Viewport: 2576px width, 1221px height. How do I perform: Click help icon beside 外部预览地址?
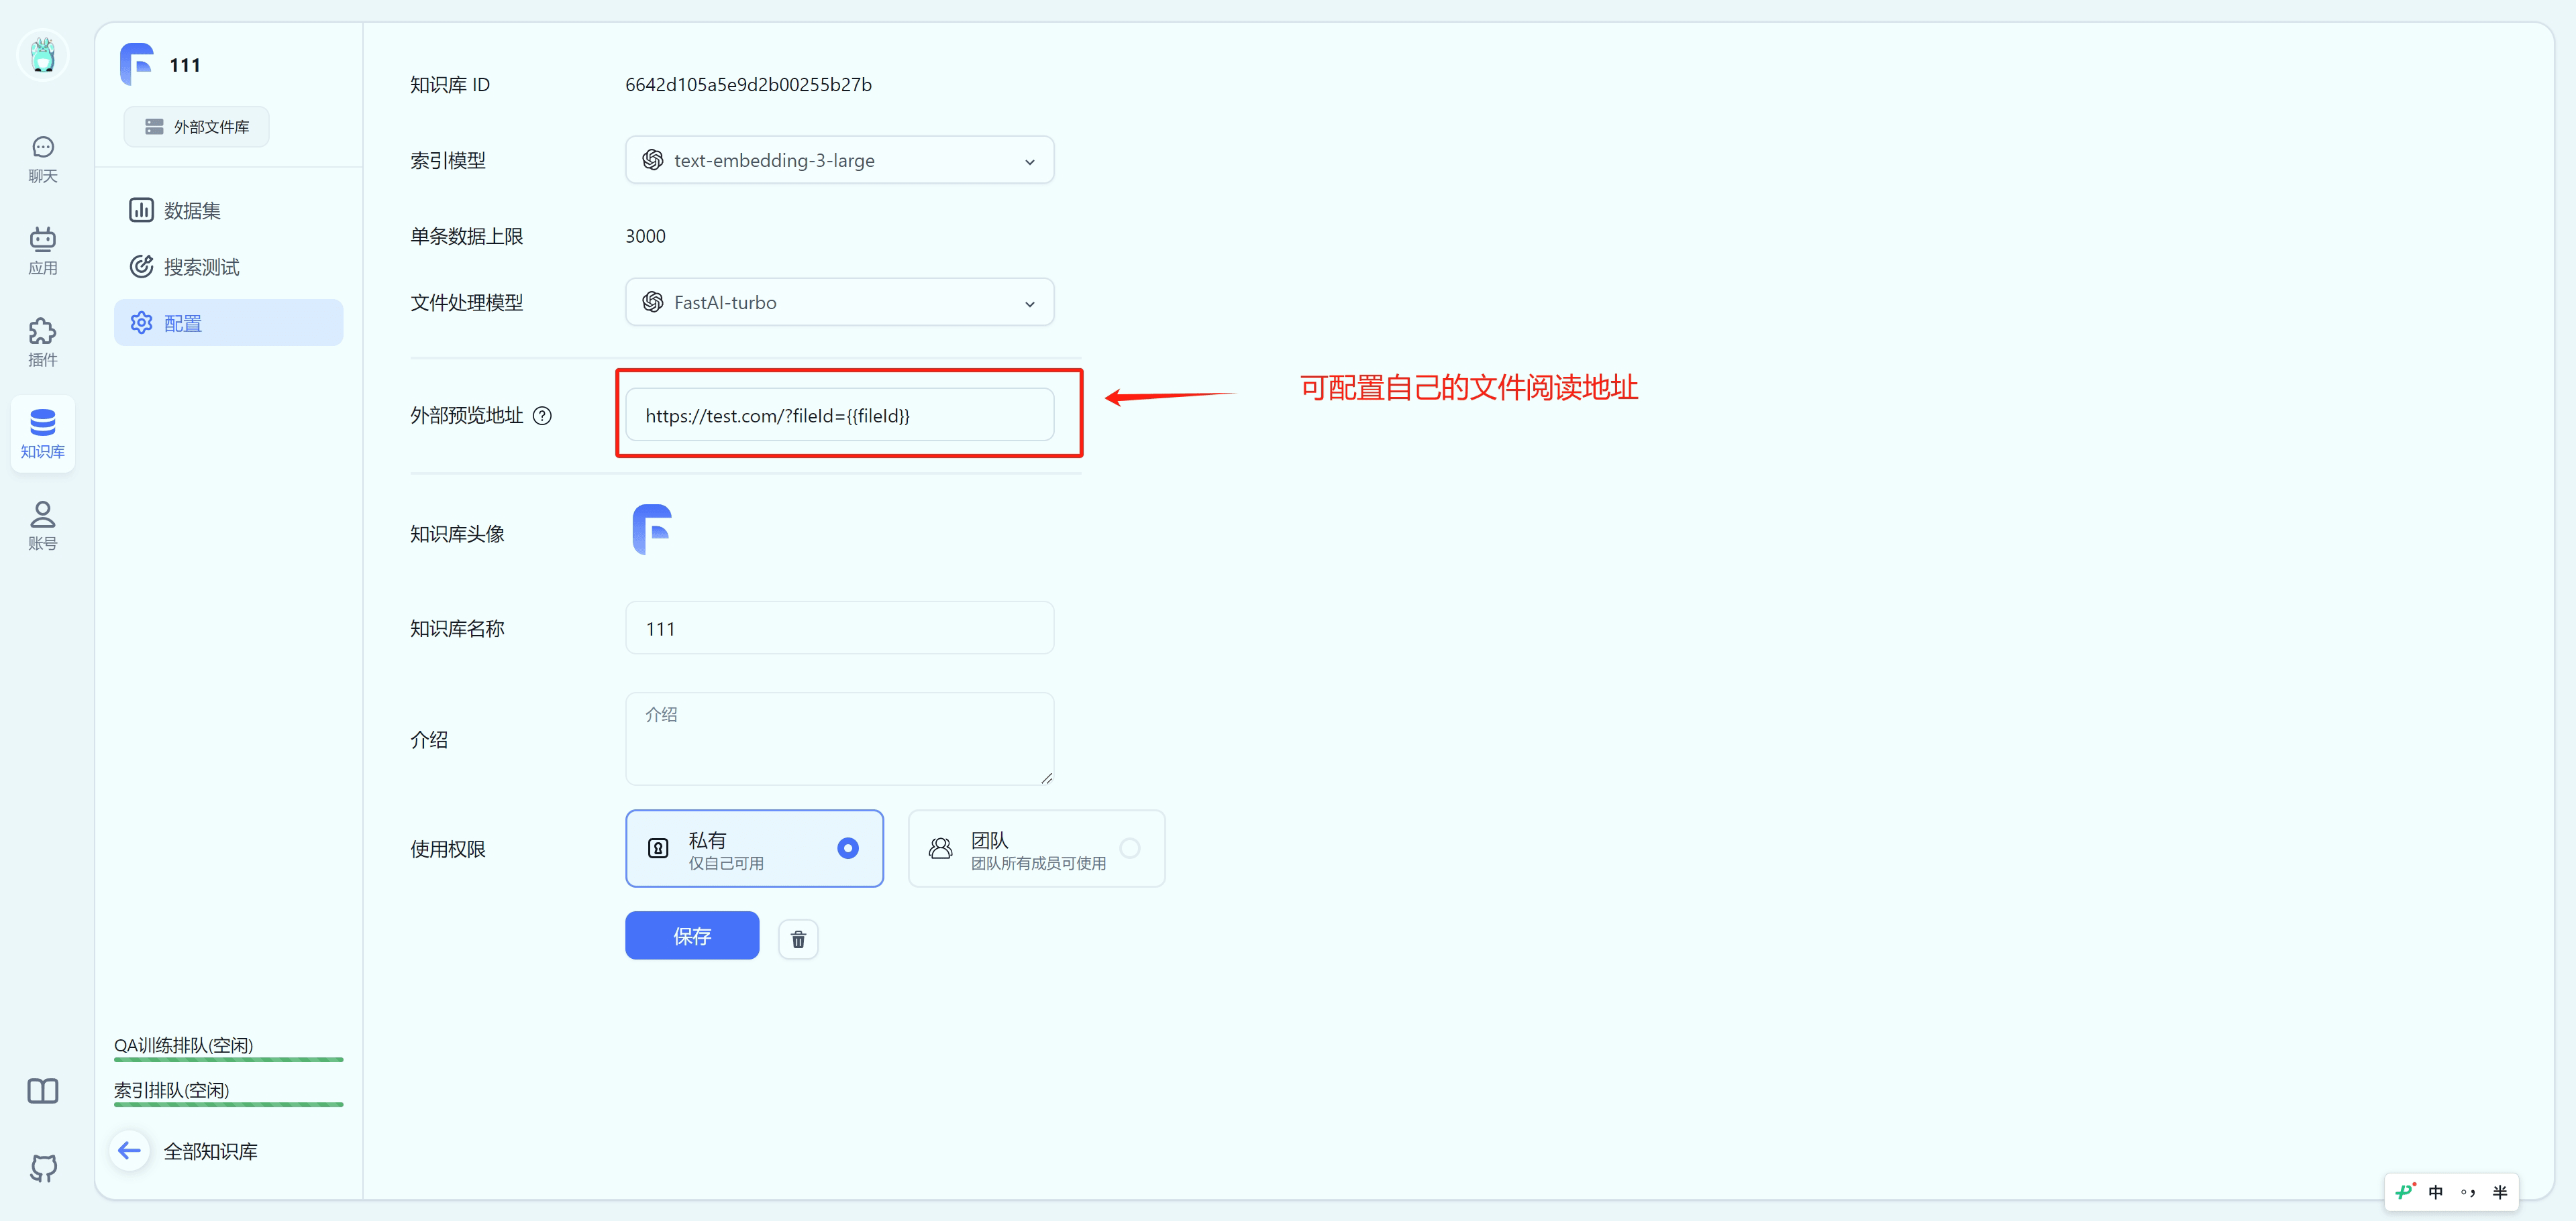(542, 416)
